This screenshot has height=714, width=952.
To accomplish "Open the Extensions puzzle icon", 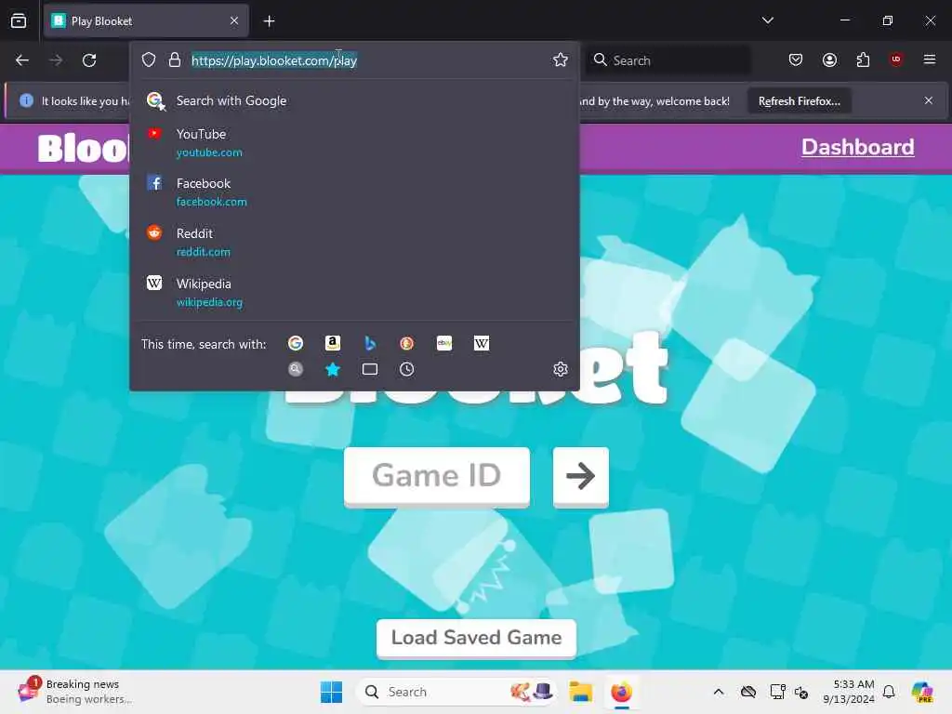I will click(863, 59).
